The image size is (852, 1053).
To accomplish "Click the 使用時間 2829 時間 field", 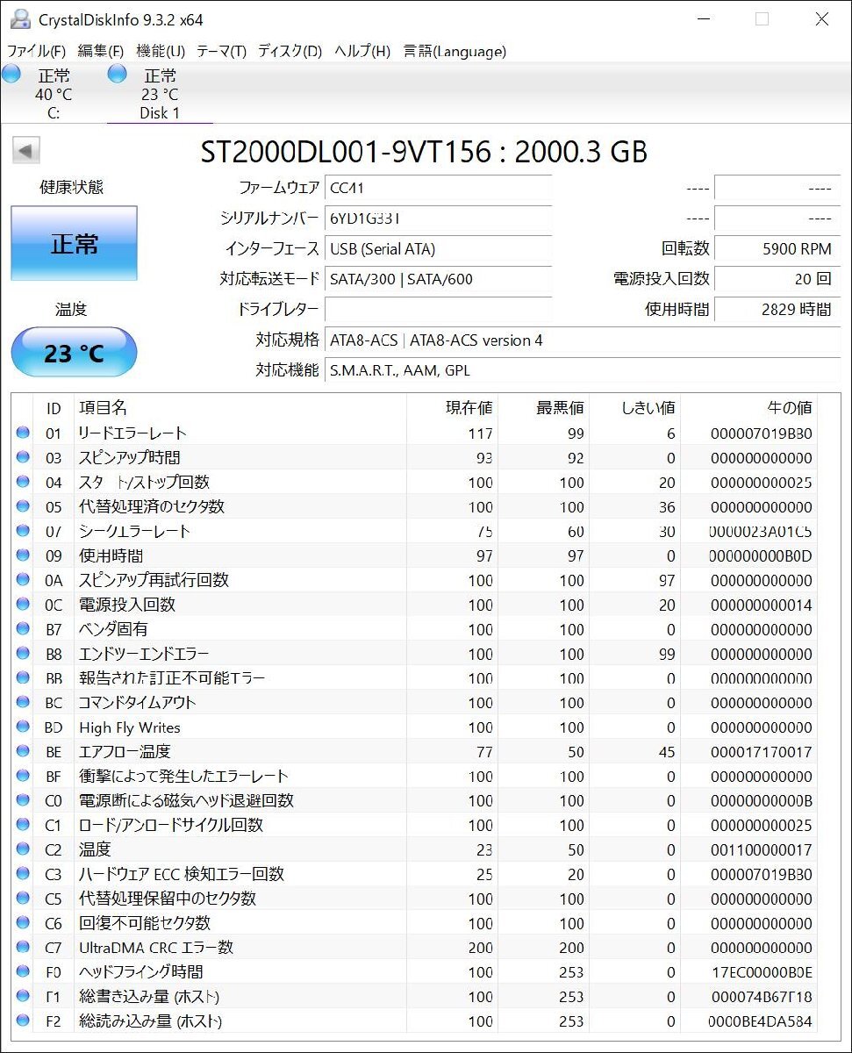I will (776, 309).
